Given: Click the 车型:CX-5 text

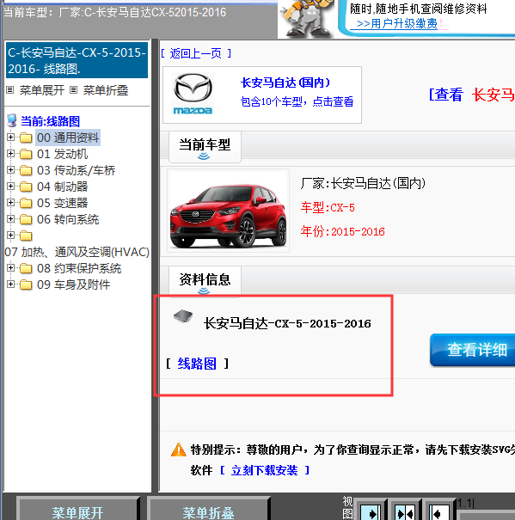Looking at the screenshot, I should tap(328, 208).
